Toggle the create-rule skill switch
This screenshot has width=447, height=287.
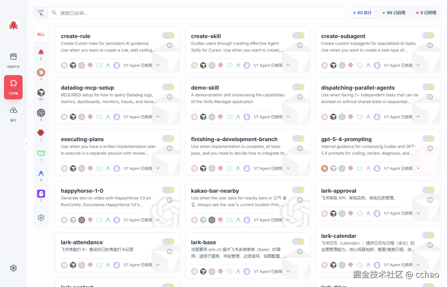[168, 35]
